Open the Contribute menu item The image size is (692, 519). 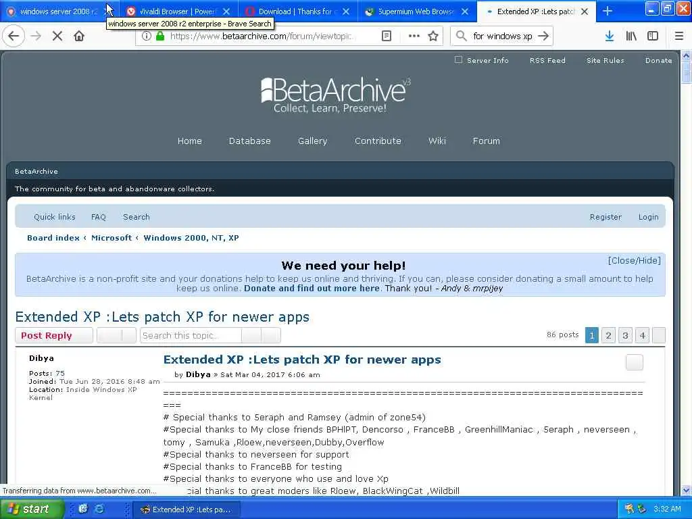(378, 141)
